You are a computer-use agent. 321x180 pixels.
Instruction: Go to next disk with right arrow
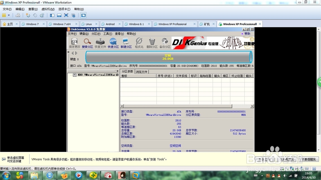(76, 53)
